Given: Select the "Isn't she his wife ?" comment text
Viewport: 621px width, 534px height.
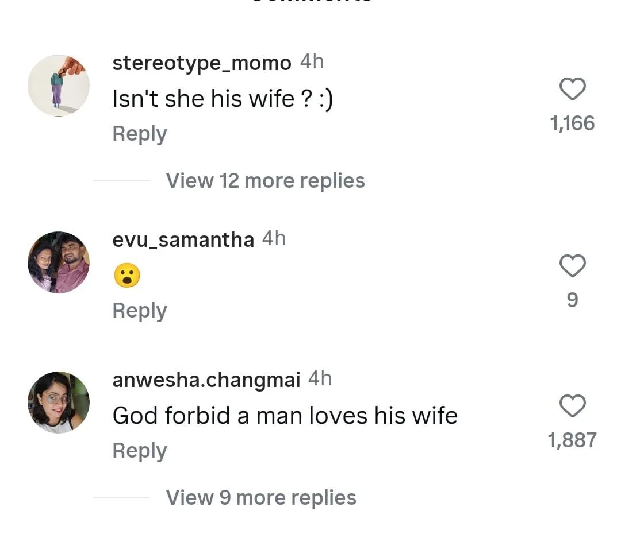Looking at the screenshot, I should tap(223, 99).
